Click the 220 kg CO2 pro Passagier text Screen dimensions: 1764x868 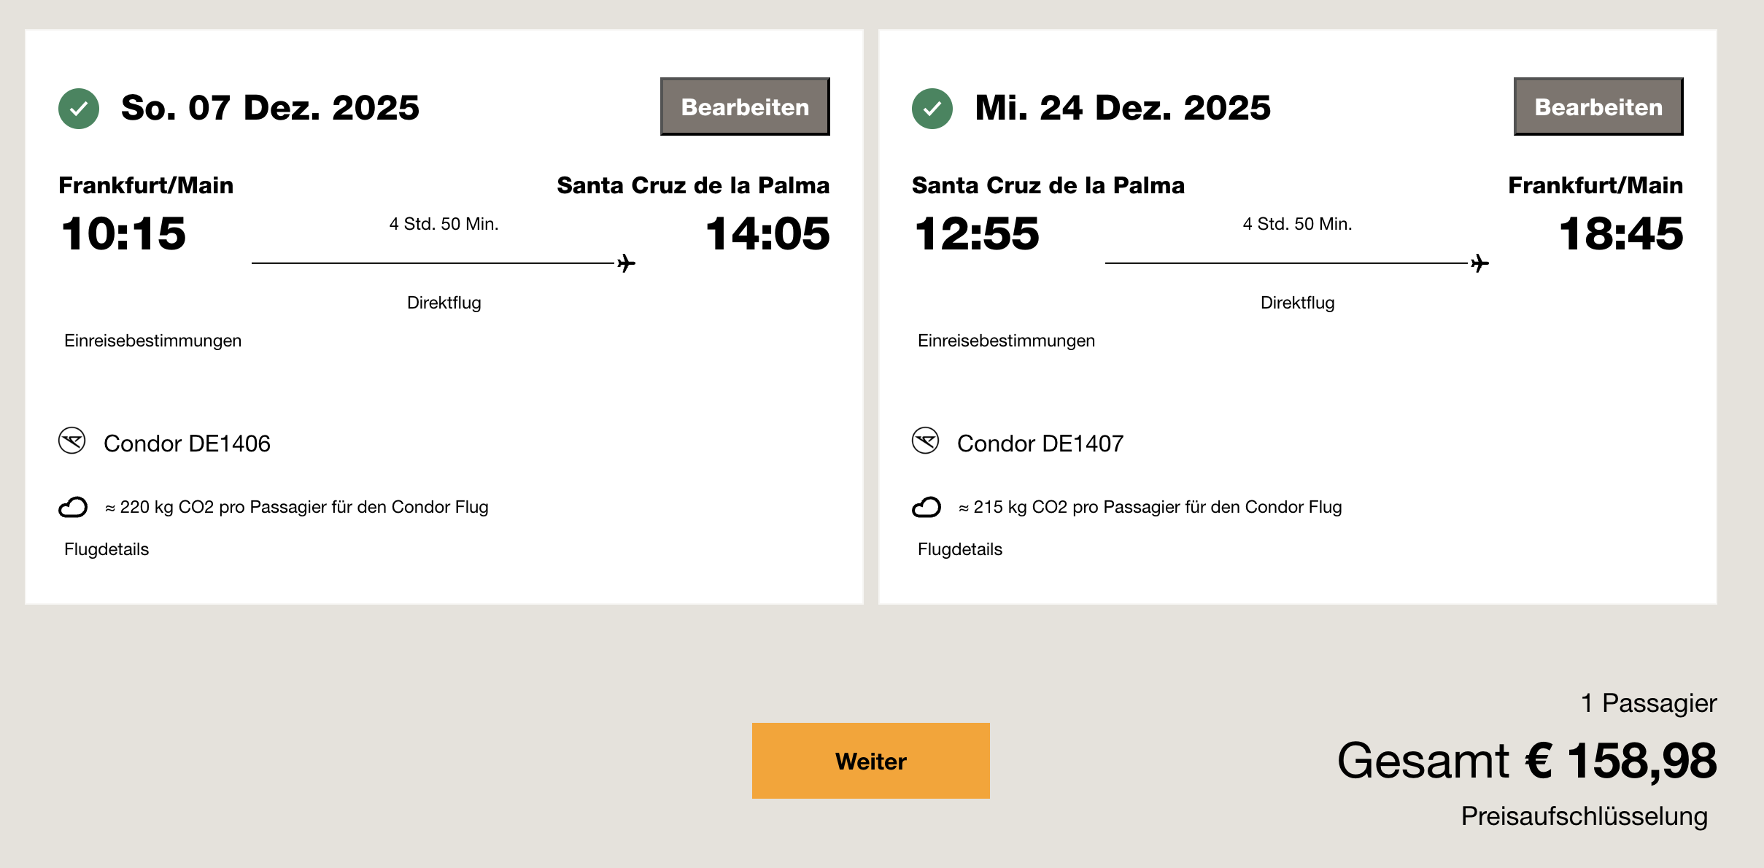click(x=297, y=507)
